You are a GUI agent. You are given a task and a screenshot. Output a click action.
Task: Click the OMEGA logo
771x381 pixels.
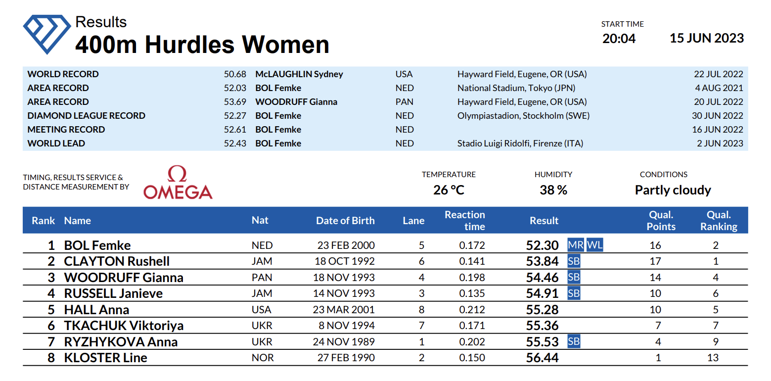coord(178,183)
